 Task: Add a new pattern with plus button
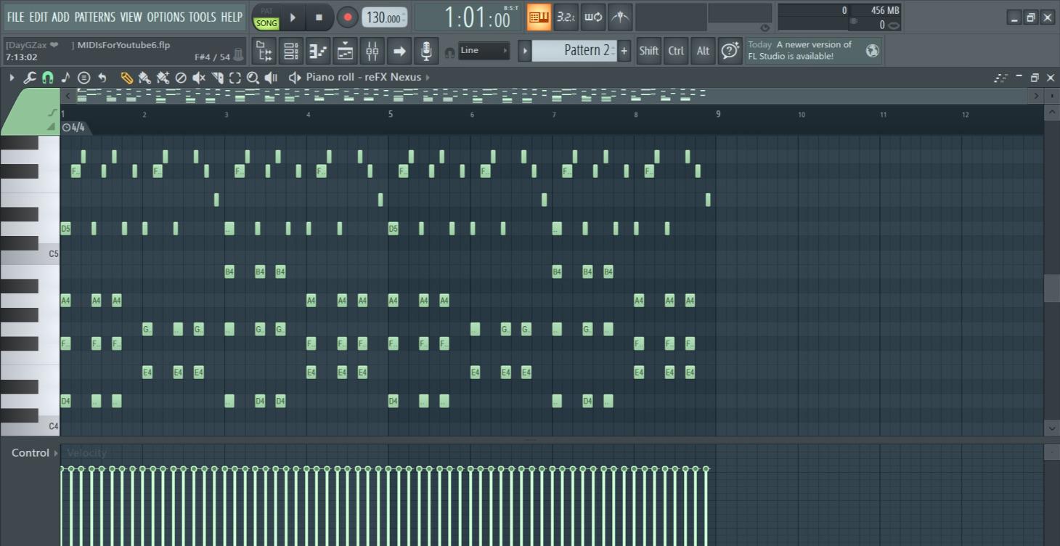click(x=624, y=51)
